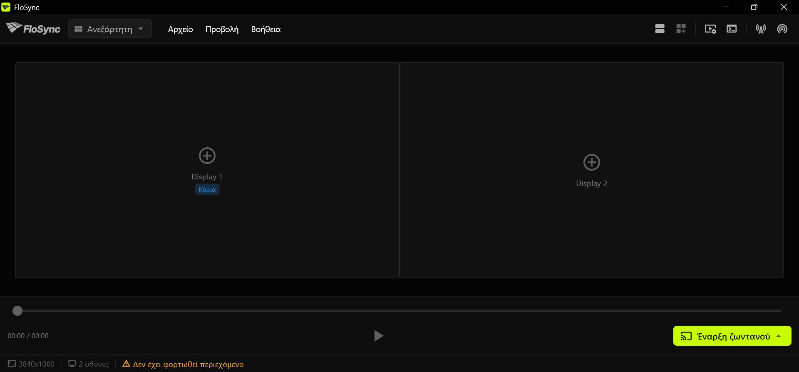Image resolution: width=799 pixels, height=372 pixels.
Task: Expand the arrow on Έναρξη ζωντανού button
Action: coord(779,336)
